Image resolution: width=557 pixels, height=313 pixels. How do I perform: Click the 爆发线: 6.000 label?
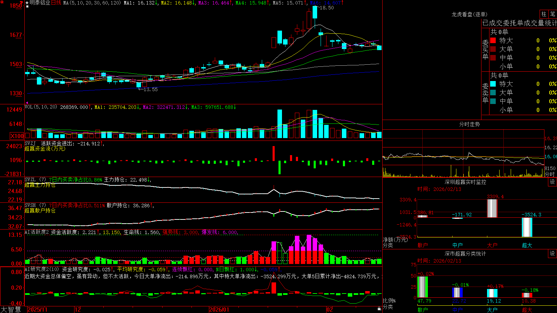pyautogui.click(x=220, y=232)
